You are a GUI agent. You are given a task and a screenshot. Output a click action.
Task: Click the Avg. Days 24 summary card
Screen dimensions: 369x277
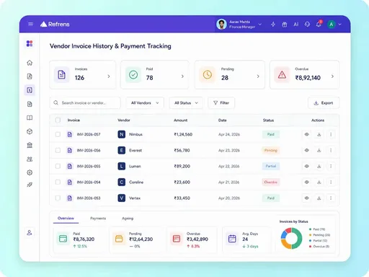click(248, 239)
